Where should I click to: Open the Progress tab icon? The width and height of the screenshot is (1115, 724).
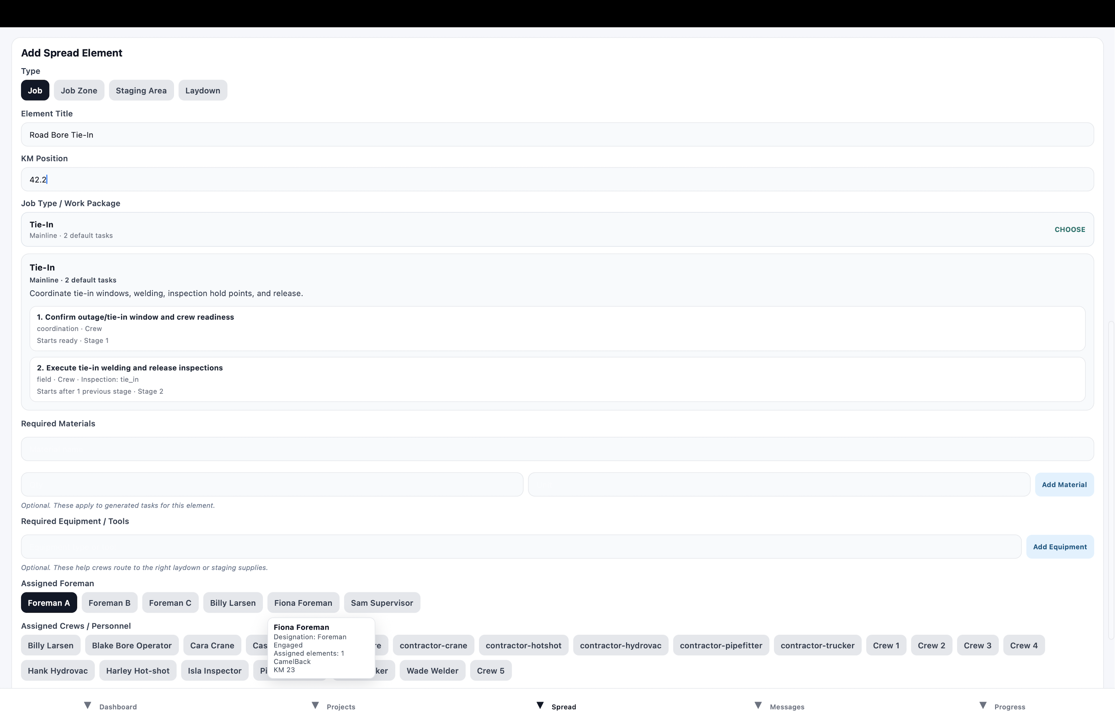pos(983,705)
